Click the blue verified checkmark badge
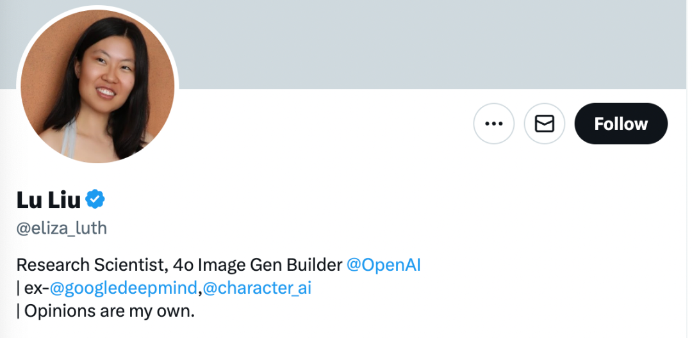Image resolution: width=692 pixels, height=338 pixels. pyautogui.click(x=95, y=200)
